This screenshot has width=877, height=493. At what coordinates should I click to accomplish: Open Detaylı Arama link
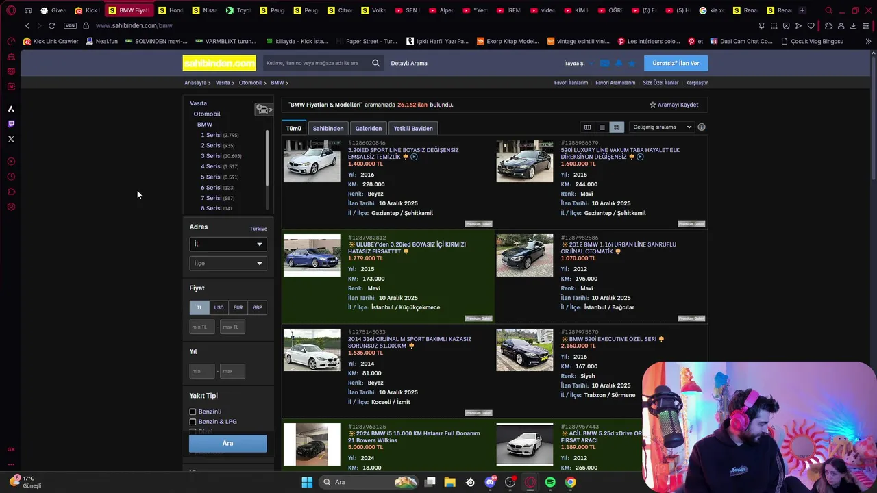409,63
